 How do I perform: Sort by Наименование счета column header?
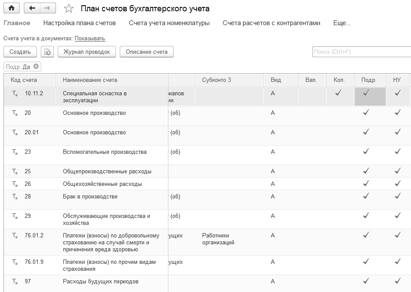click(x=90, y=80)
